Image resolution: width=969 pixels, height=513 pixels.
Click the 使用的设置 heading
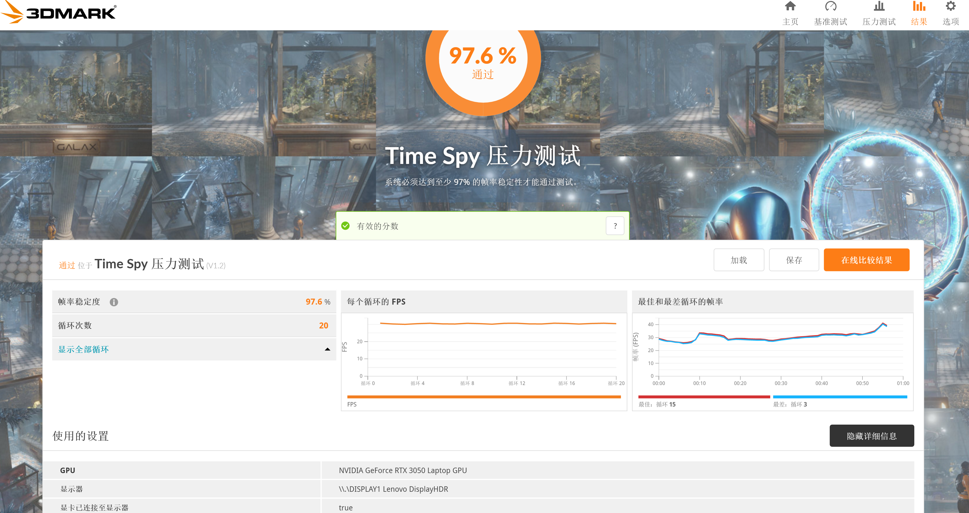(x=81, y=436)
